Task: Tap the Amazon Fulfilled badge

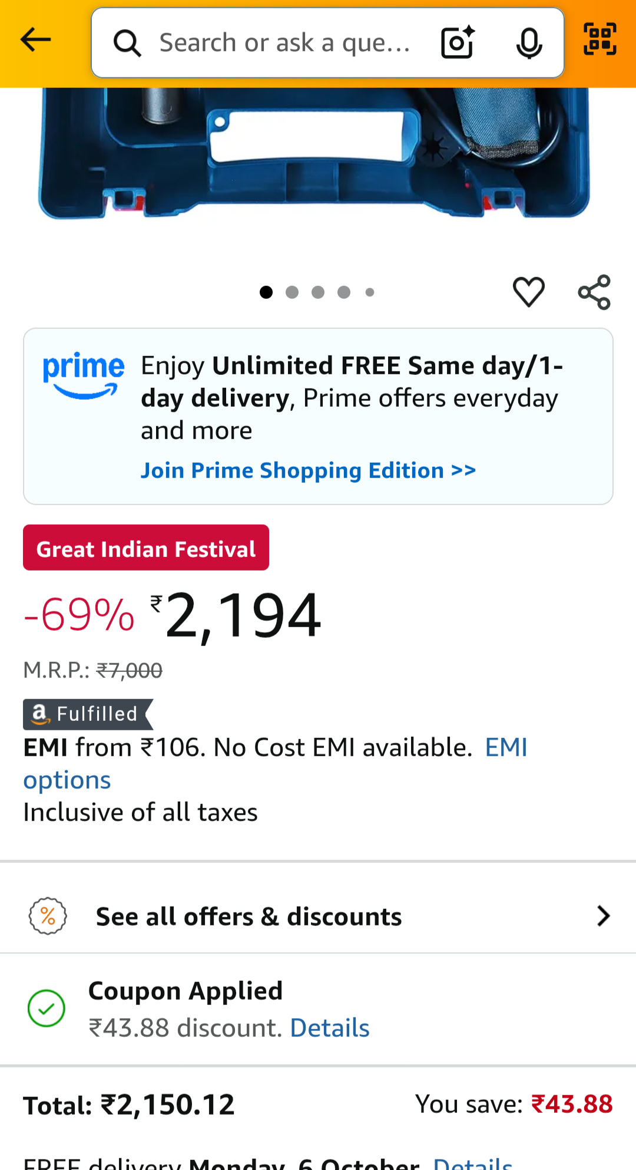Action: tap(87, 714)
